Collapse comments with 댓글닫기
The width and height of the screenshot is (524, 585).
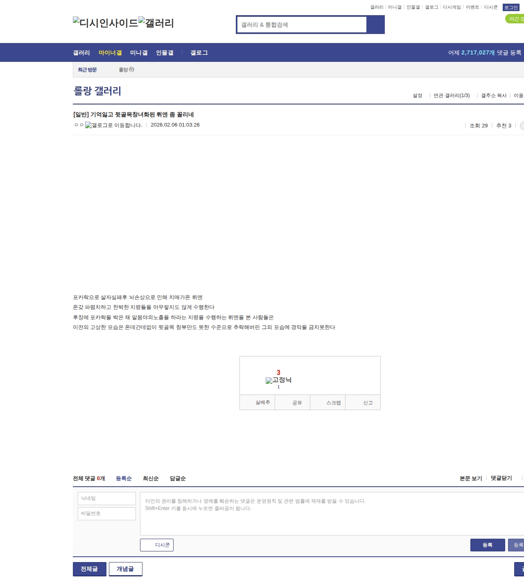click(501, 478)
